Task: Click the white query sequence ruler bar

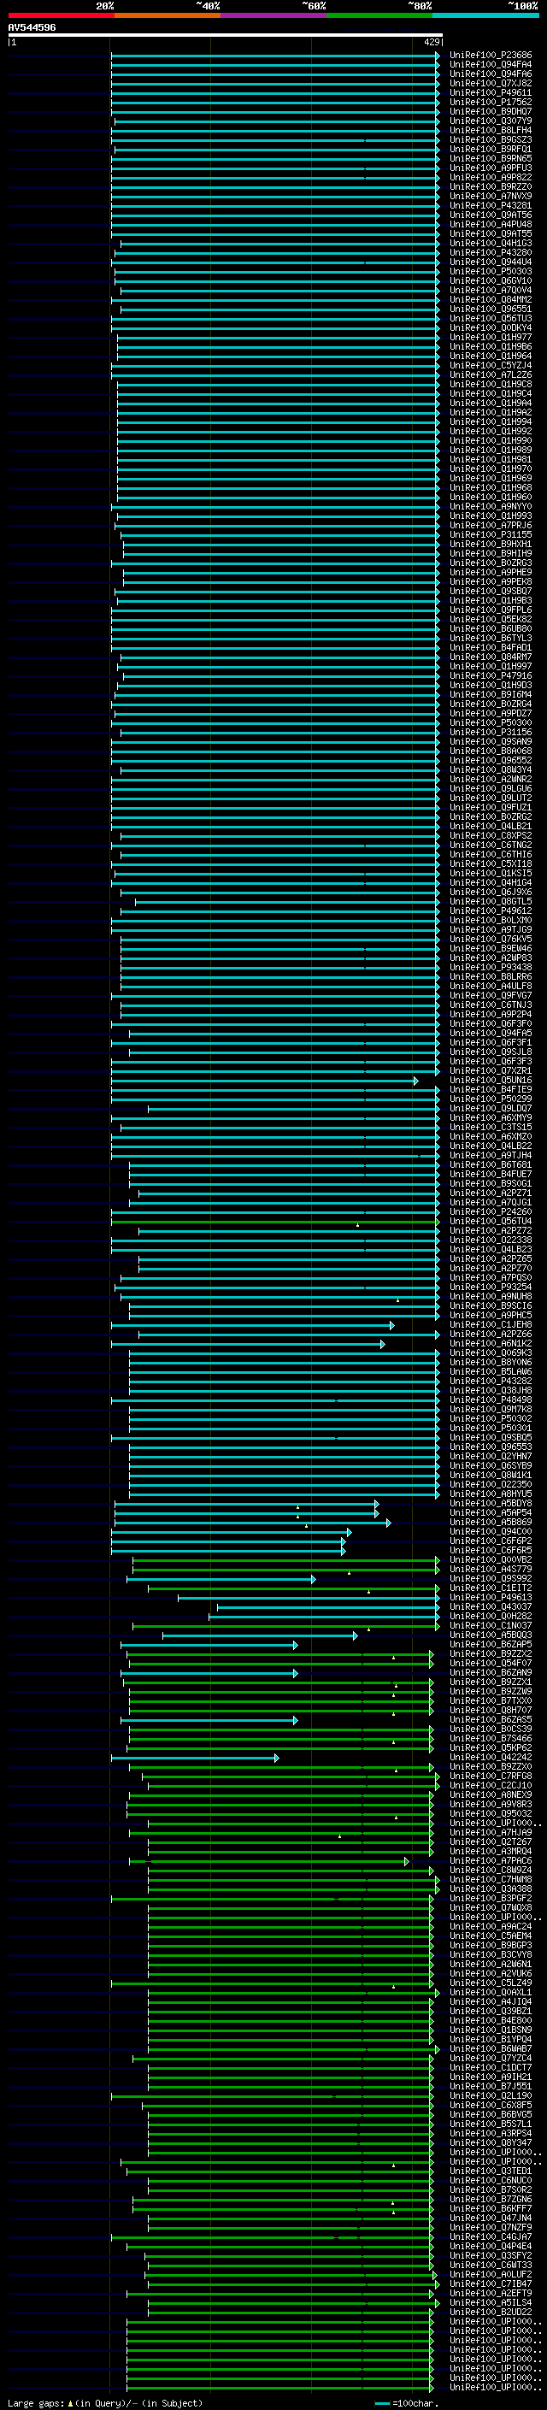Action: tap(226, 34)
